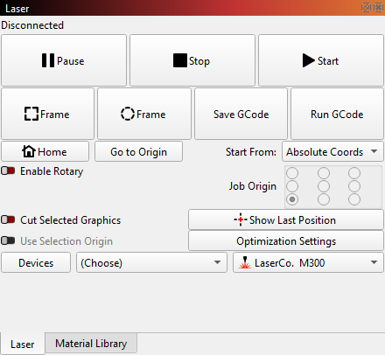385x355 pixels.
Task: Float the Laser panel window
Action: click(366, 7)
